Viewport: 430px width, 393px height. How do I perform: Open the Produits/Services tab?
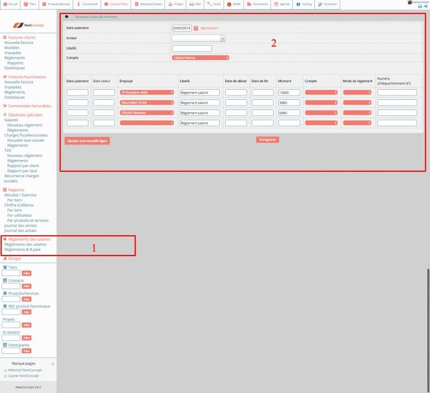[56, 4]
